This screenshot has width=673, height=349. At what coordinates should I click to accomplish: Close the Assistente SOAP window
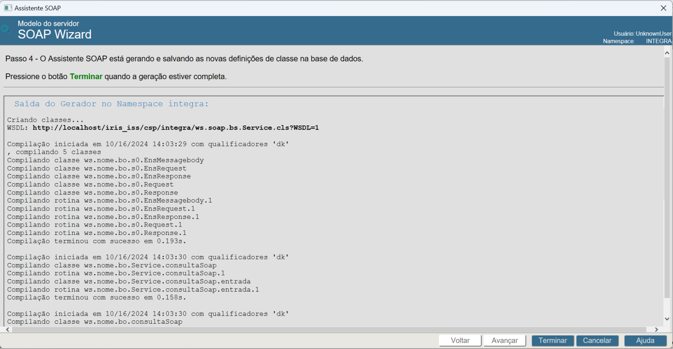click(x=663, y=8)
